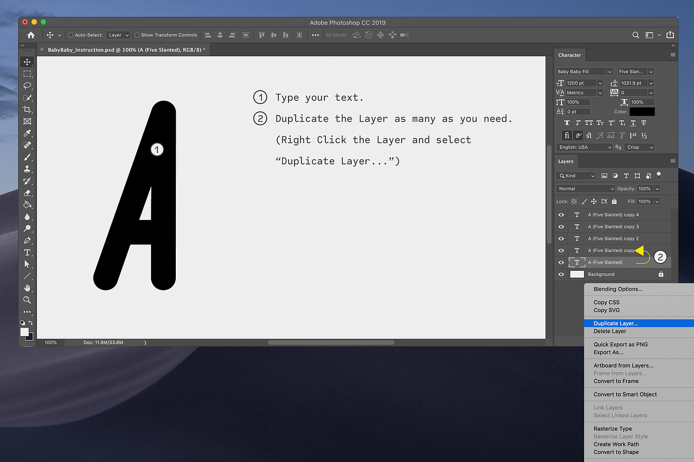The height and width of the screenshot is (462, 694).
Task: Select the Frame tool
Action: click(27, 121)
